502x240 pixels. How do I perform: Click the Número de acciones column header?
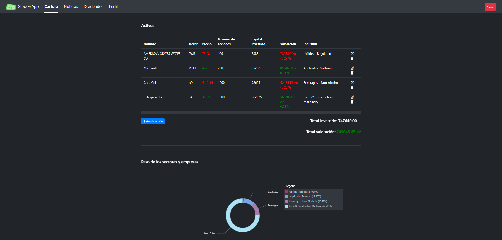[x=226, y=42]
